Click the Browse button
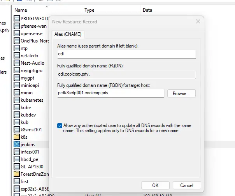The height and width of the screenshot is (196, 235). tap(181, 94)
